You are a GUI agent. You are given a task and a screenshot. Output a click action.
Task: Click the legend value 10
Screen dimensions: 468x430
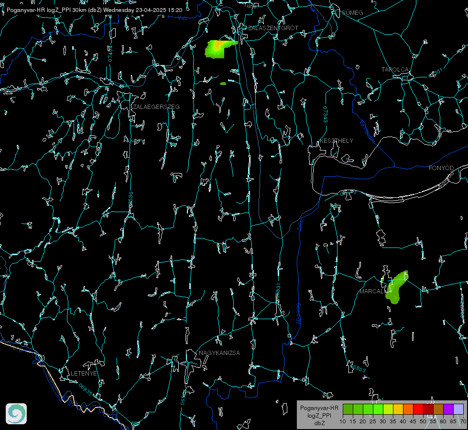(343, 421)
